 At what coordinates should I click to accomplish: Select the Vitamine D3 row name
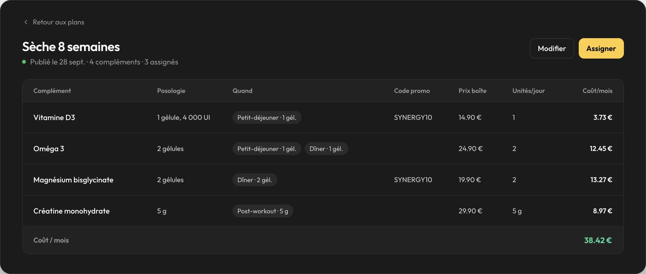click(54, 117)
